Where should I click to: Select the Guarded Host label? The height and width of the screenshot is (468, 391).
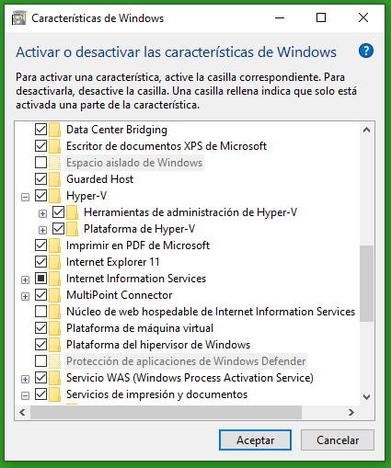100,179
